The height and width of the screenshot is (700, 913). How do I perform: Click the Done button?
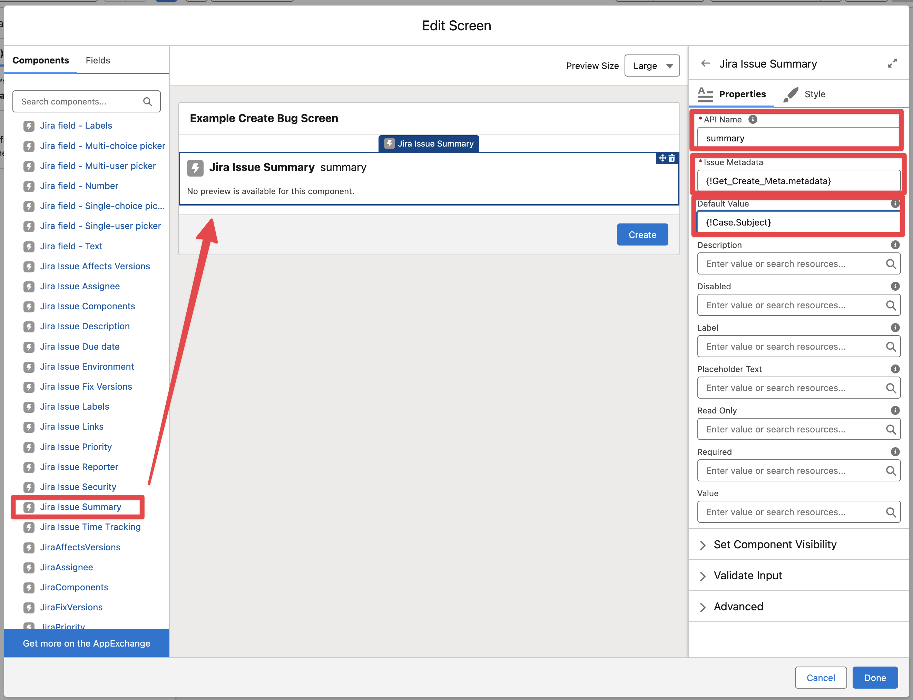[875, 678]
